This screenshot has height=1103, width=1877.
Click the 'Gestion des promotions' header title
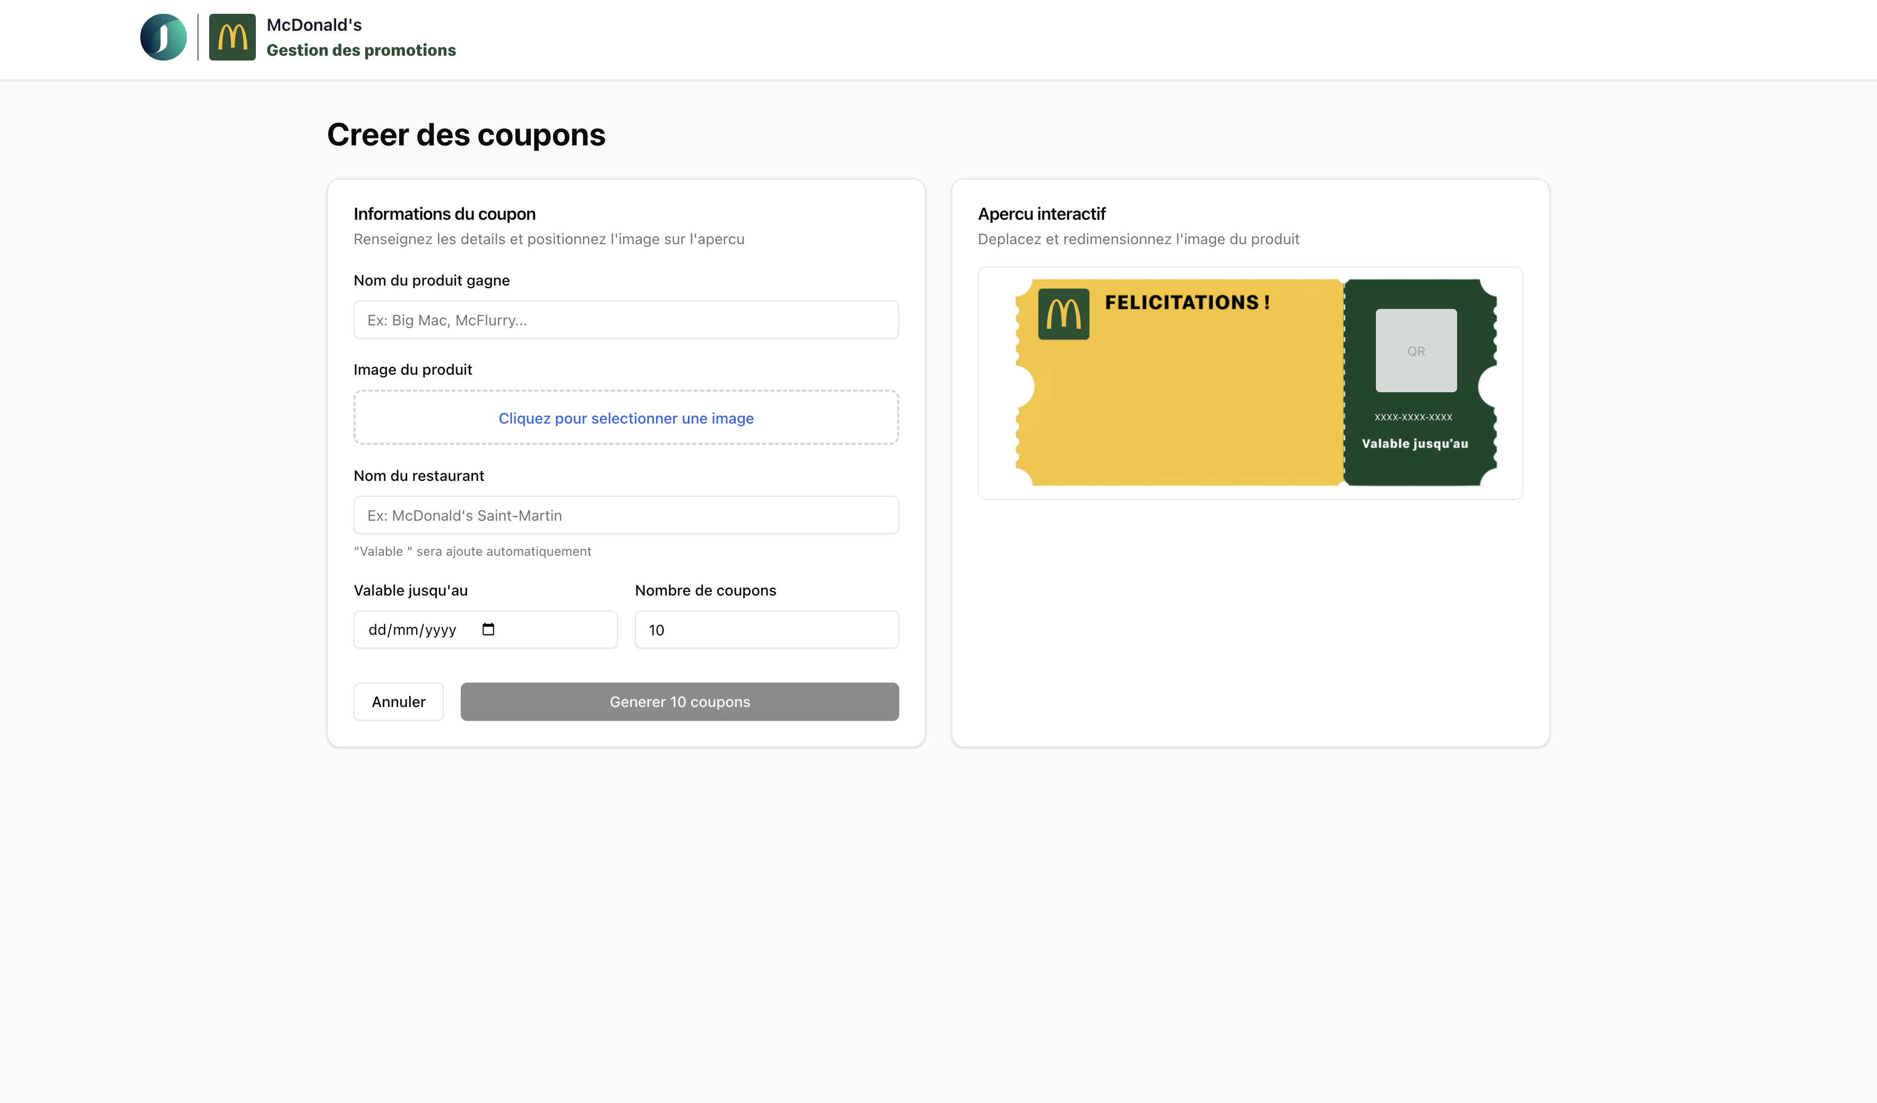(x=360, y=50)
